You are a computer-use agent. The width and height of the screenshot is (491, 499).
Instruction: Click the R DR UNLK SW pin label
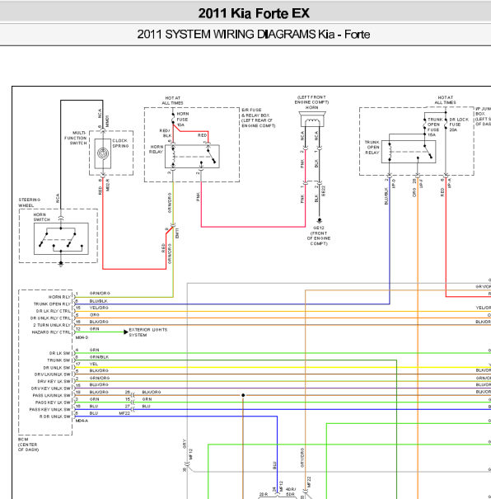[x=55, y=417]
